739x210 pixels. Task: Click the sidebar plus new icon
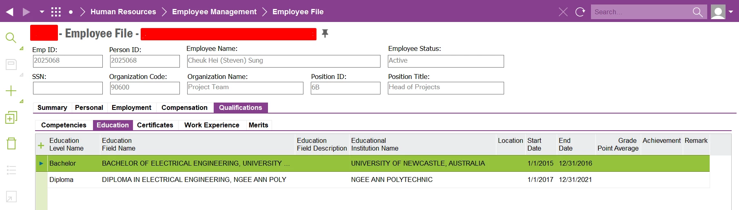tap(11, 91)
